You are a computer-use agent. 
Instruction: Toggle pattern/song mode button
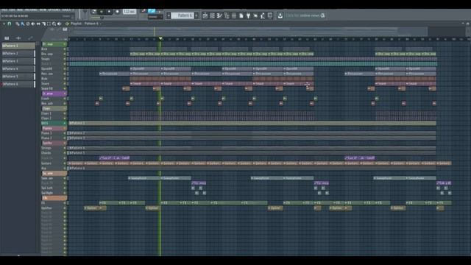point(93,12)
